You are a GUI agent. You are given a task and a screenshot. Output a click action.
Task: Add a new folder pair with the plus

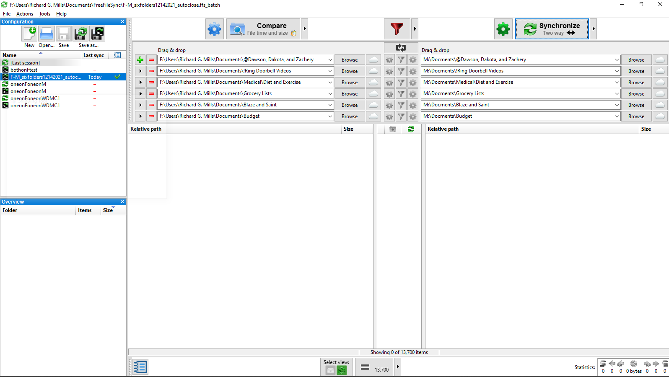click(140, 60)
